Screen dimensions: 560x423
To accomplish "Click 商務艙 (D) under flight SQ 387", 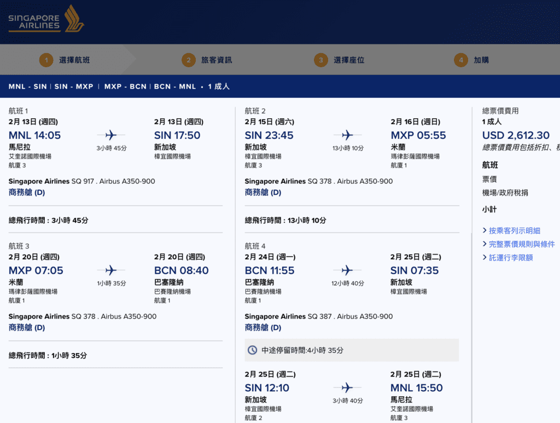I will [x=263, y=327].
